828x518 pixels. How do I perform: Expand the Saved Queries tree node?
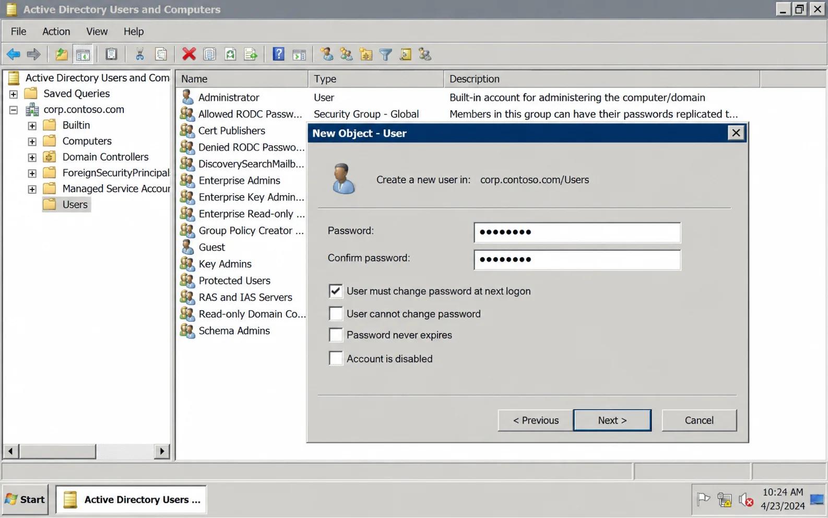point(14,94)
